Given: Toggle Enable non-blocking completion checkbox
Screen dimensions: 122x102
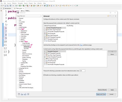Looking at the screenshot, I should 44,75.
